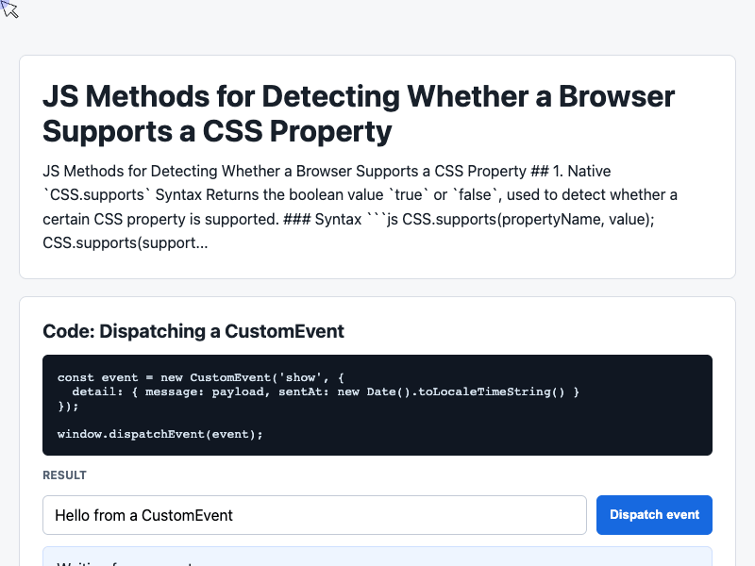The height and width of the screenshot is (566, 755).
Task: Click the 'detail: { message: payload' code line
Action: (326, 391)
